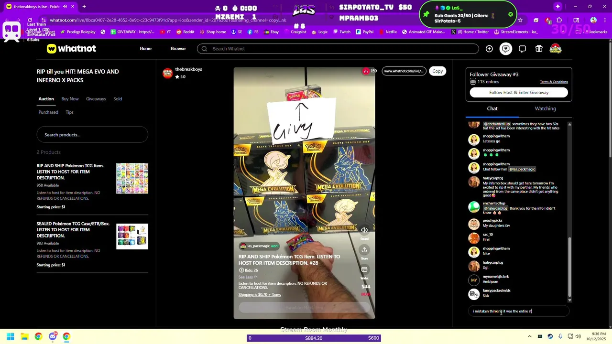Open the All Bookmarks folder
612x344 pixels.
click(590, 32)
